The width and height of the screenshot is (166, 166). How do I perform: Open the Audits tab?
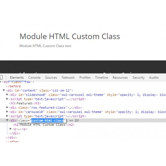pos(154,77)
